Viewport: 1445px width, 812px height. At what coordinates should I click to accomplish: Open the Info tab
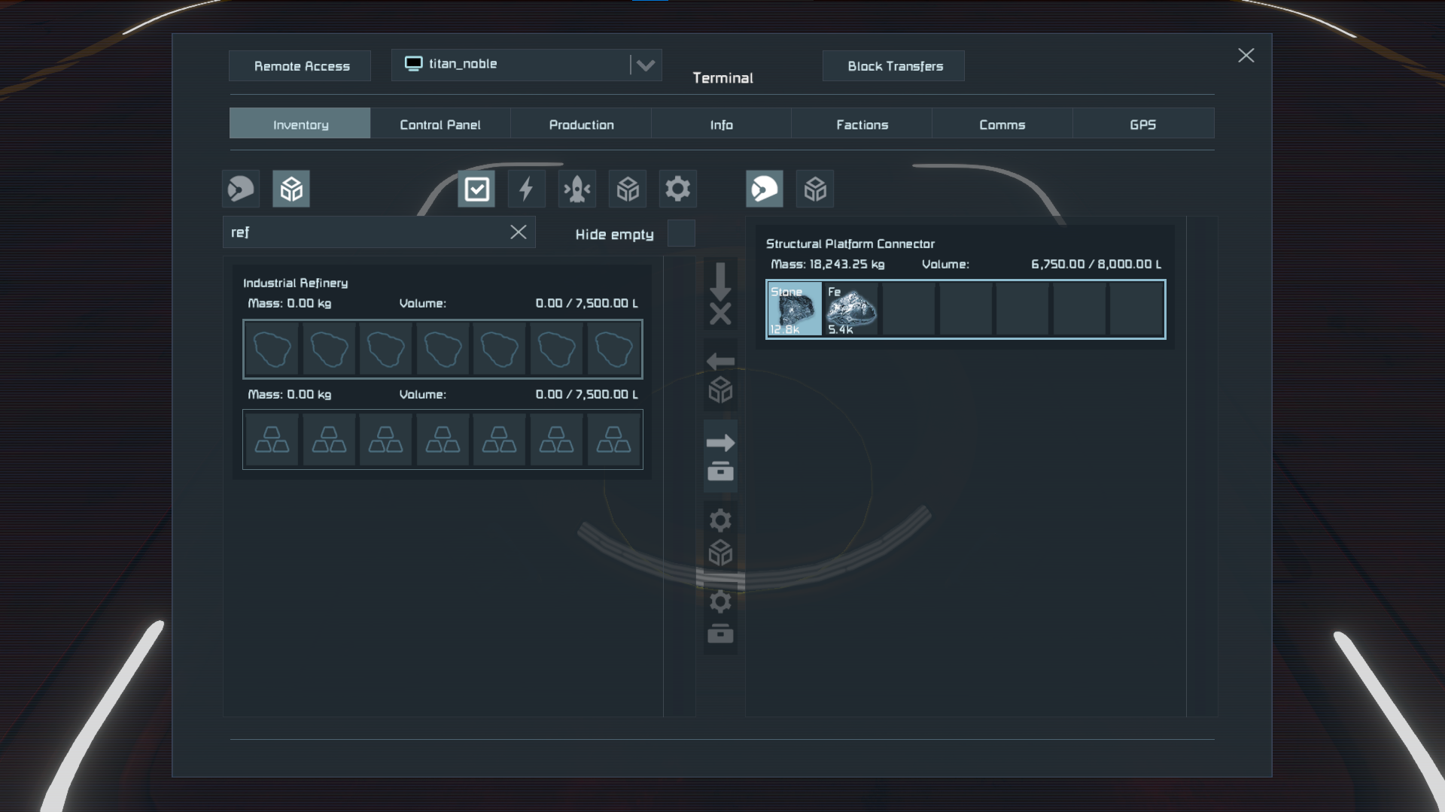tap(721, 123)
